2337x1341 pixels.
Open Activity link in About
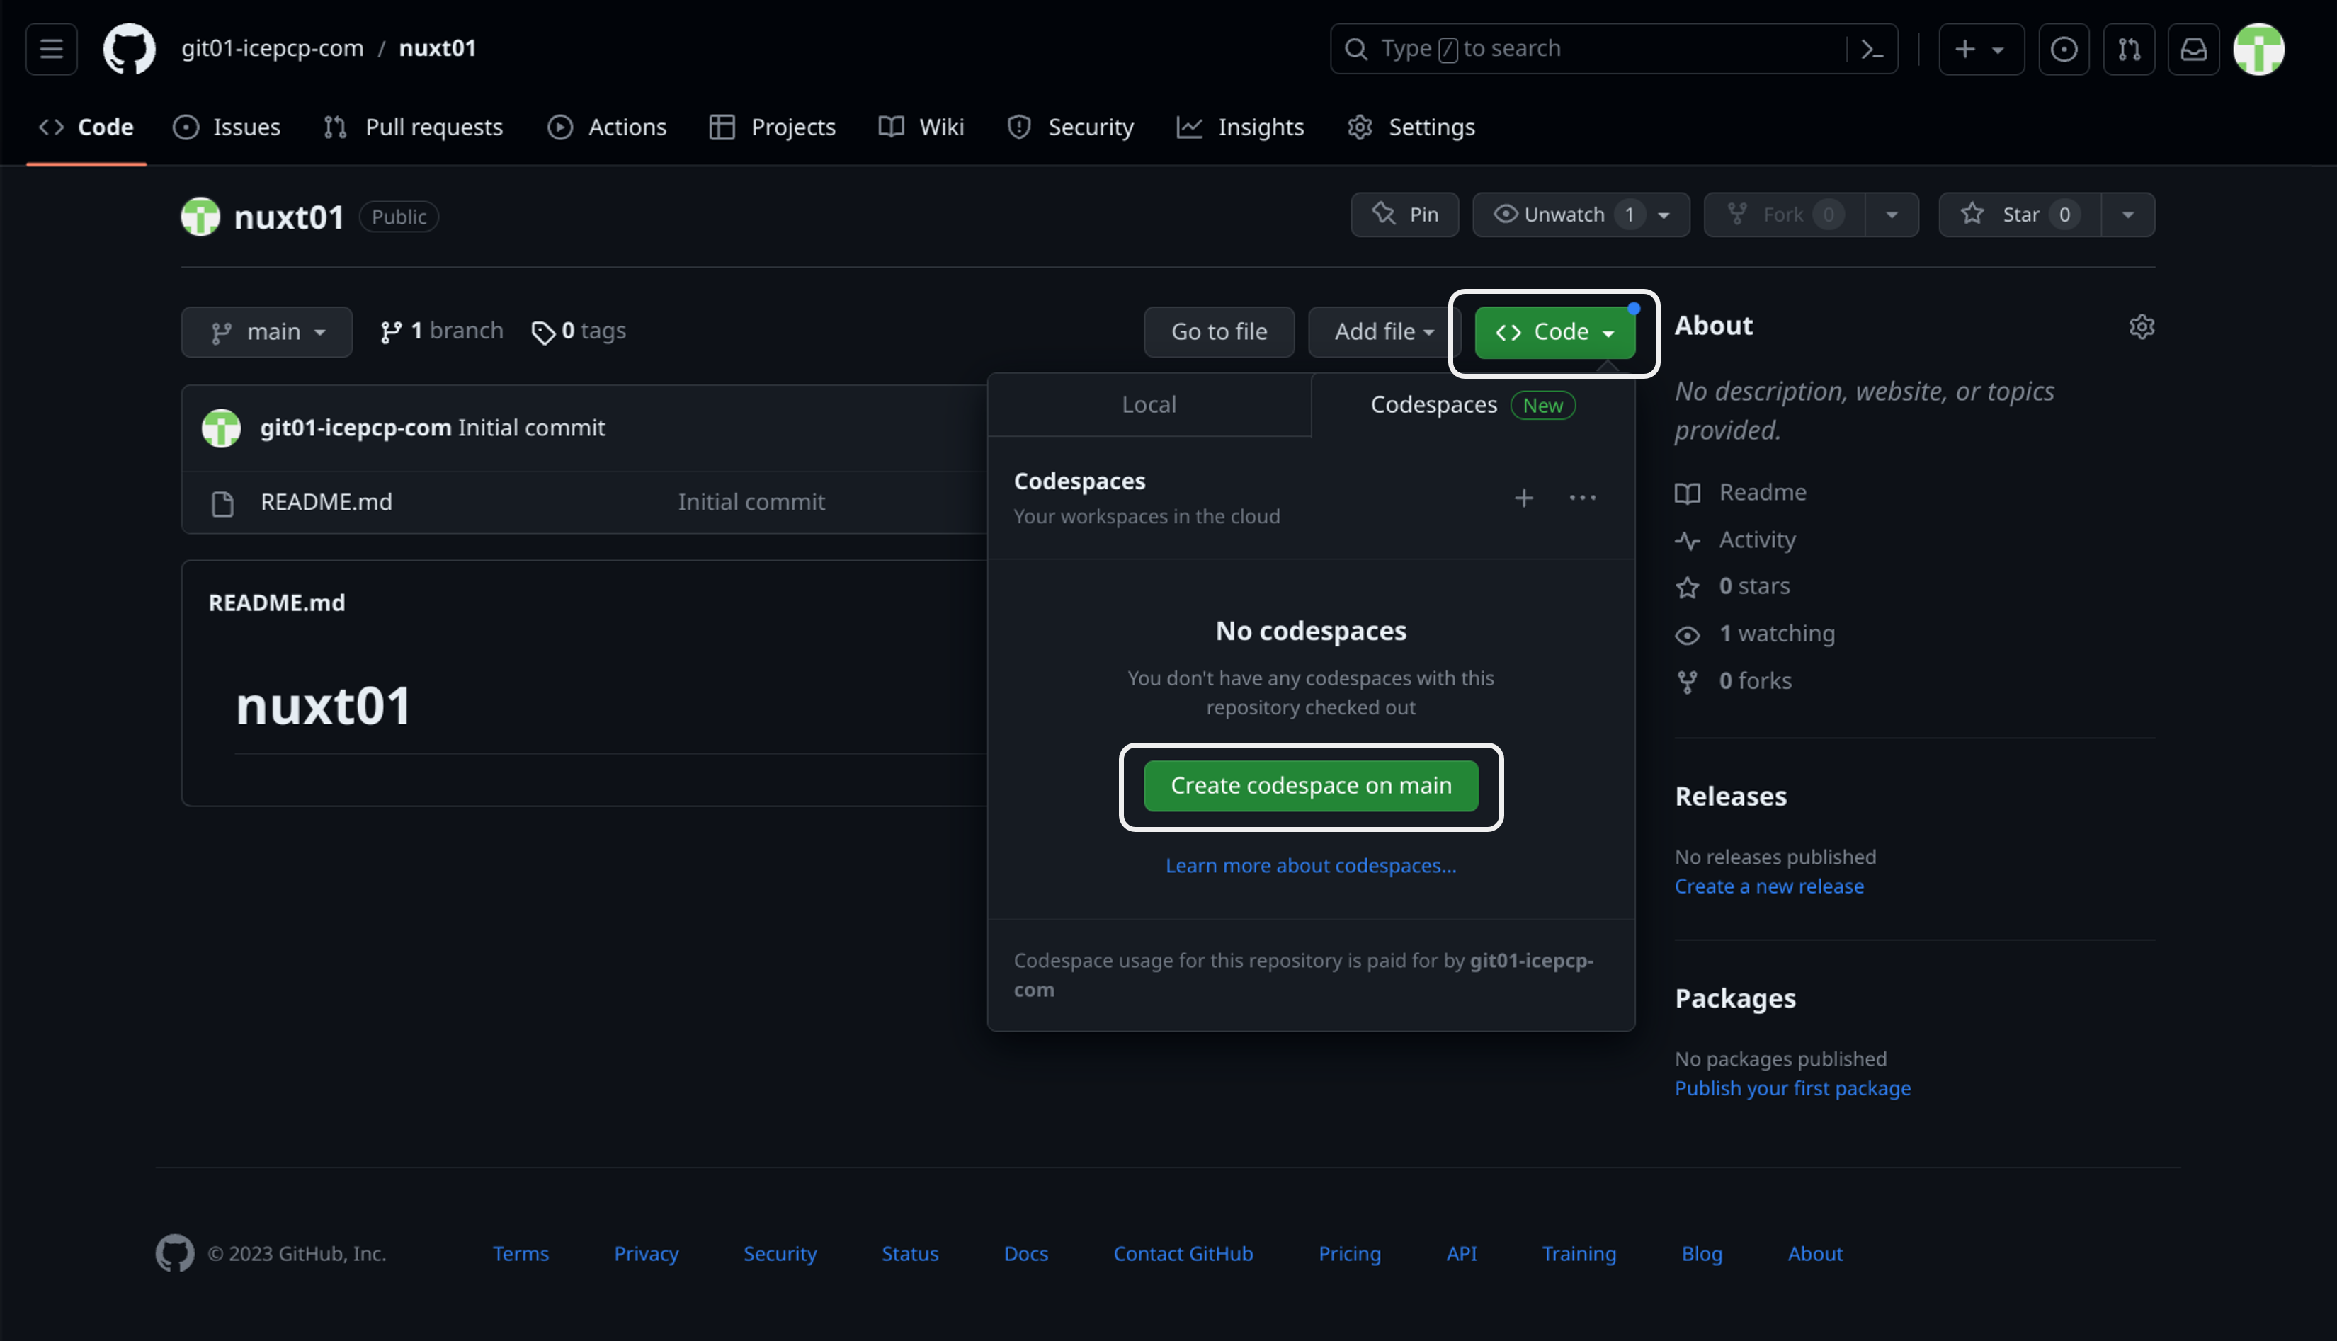click(1736, 540)
